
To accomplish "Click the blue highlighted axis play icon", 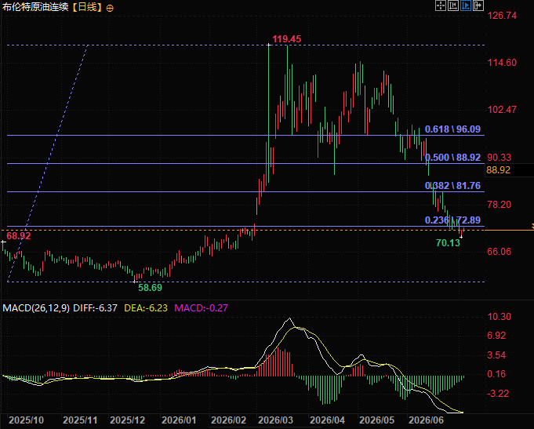I will click(466, 5).
